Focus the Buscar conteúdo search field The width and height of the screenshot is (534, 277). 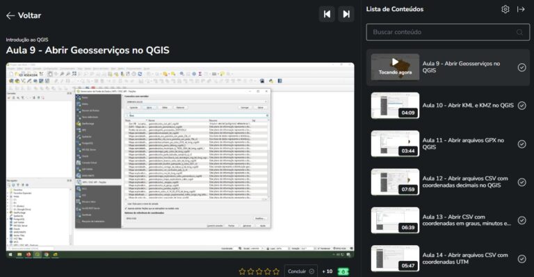448,32
